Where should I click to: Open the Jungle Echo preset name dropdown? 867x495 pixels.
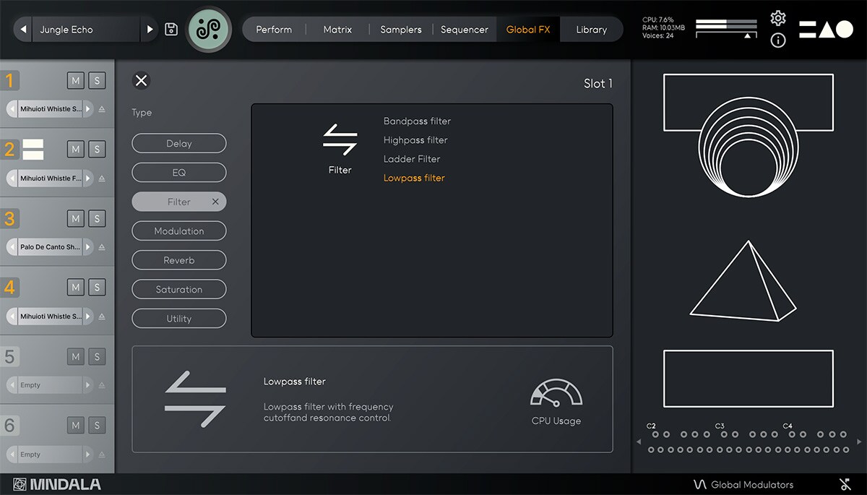point(85,30)
